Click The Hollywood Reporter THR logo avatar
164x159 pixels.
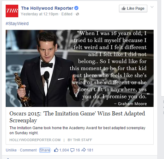tap(12, 11)
